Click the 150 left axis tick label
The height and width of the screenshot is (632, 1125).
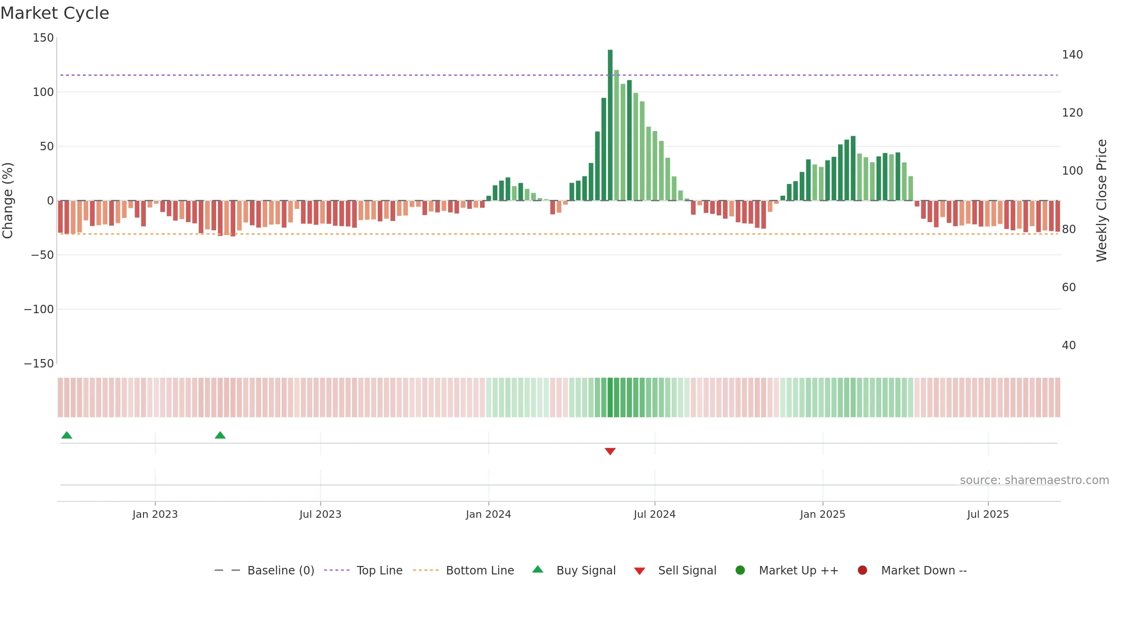43,38
